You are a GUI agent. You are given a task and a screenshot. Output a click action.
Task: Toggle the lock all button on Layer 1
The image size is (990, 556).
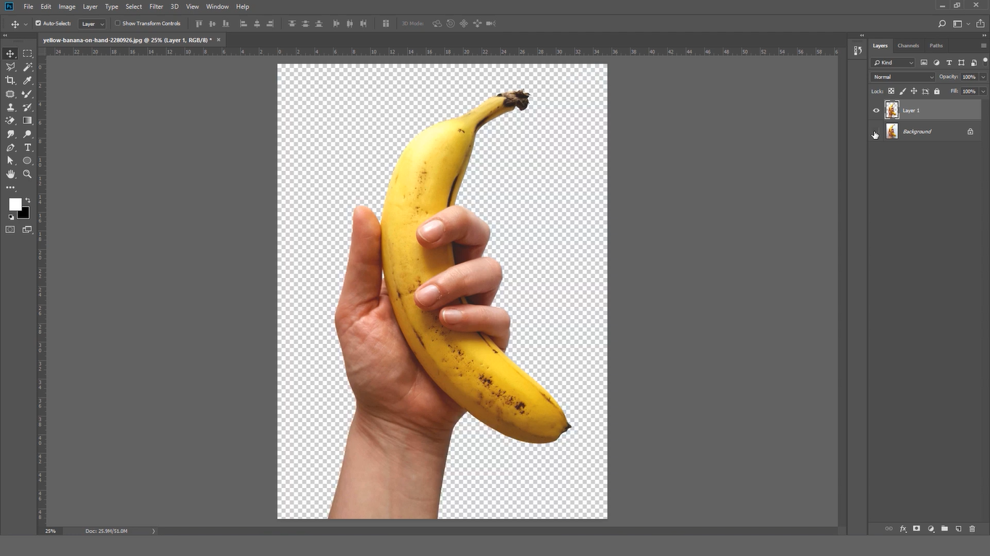pos(937,91)
